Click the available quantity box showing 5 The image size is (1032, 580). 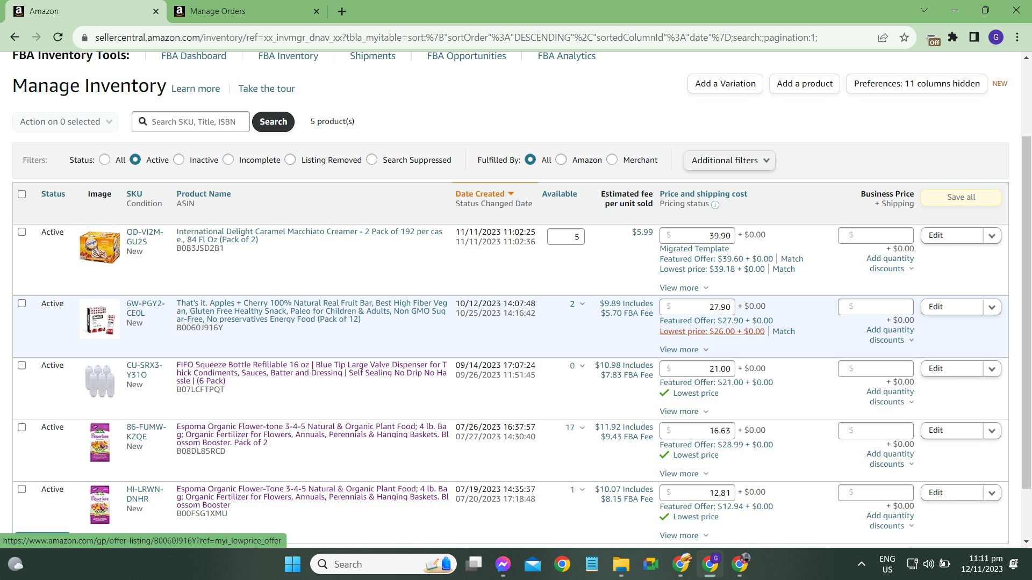pos(565,237)
